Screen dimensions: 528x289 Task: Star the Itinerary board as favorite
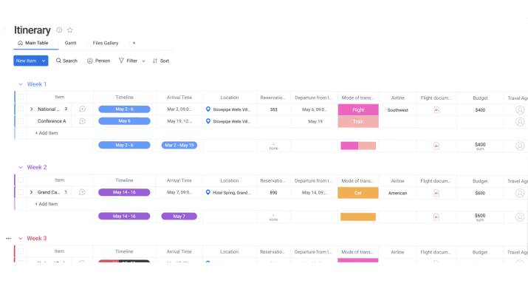click(69, 30)
